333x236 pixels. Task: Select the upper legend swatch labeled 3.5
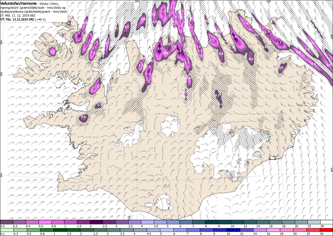(134, 222)
